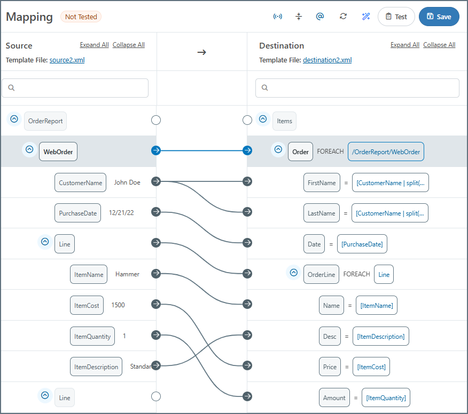Image resolution: width=468 pixels, height=414 pixels.
Task: Click the @ symbol toolbar icon
Action: [x=320, y=17]
